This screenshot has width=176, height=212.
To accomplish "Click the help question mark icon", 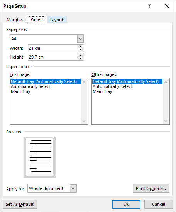I will 149,6.
